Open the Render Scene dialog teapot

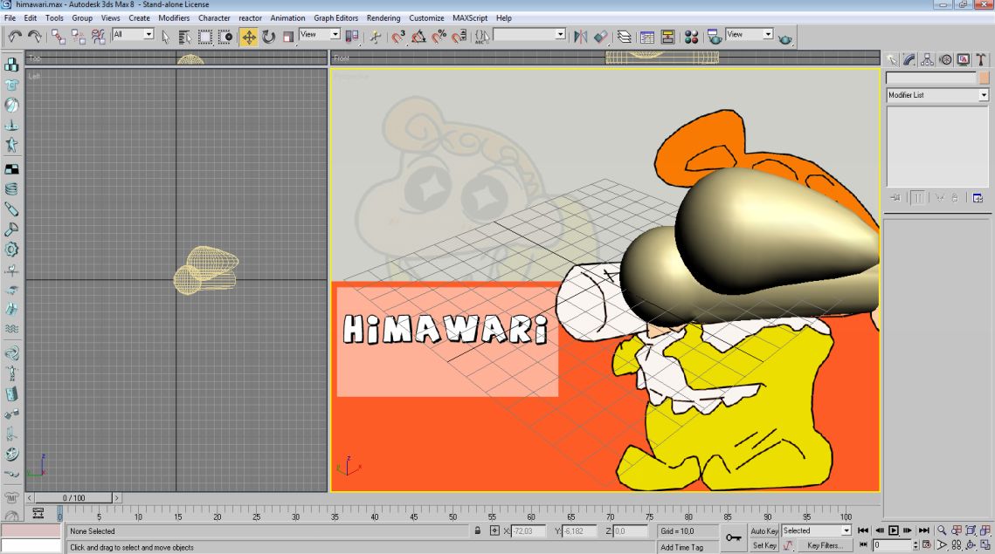tap(715, 37)
